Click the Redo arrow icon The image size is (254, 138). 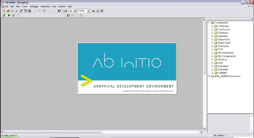54,11
